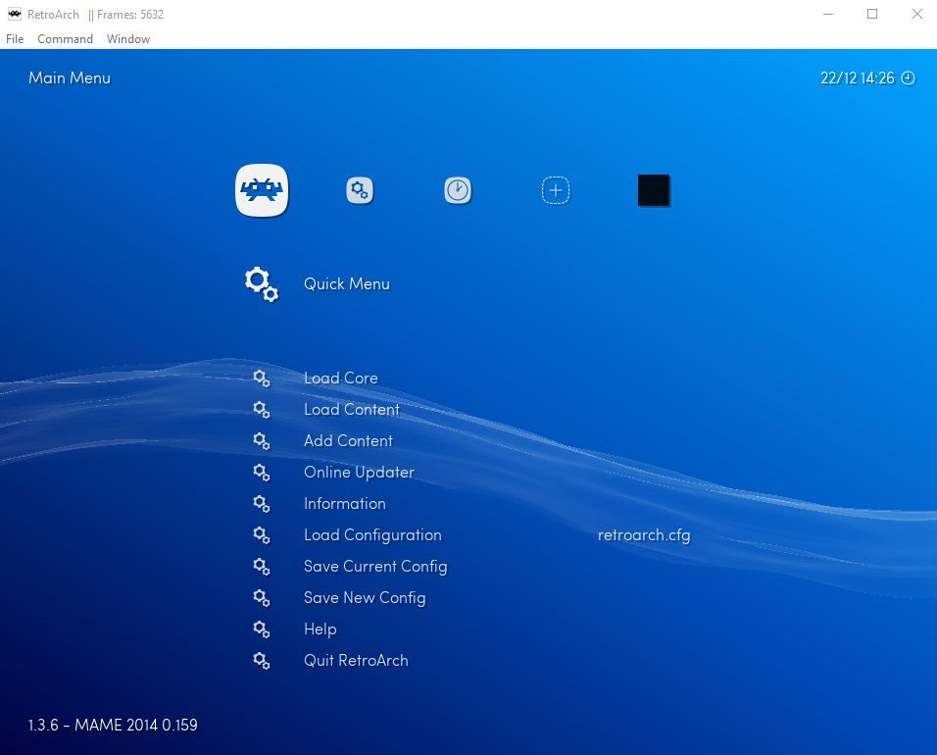Select Save Current Config
The height and width of the screenshot is (755, 937).
click(x=375, y=566)
